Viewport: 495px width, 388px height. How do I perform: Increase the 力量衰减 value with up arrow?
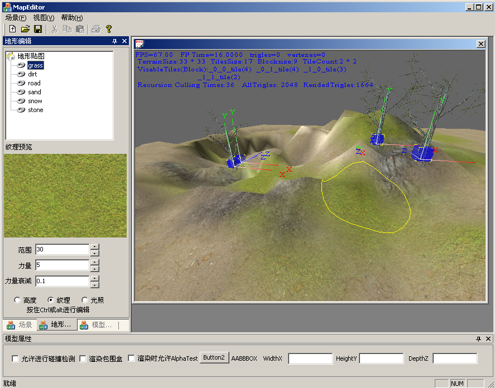coord(95,278)
